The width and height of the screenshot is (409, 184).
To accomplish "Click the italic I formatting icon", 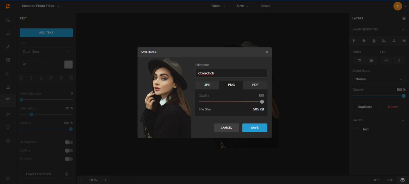I will pyautogui.click(x=31, y=78).
